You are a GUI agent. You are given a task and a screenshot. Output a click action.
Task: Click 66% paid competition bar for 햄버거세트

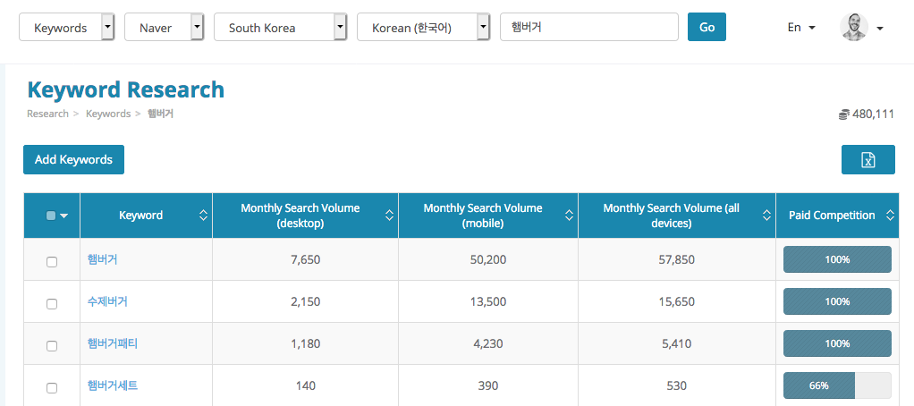click(x=837, y=385)
